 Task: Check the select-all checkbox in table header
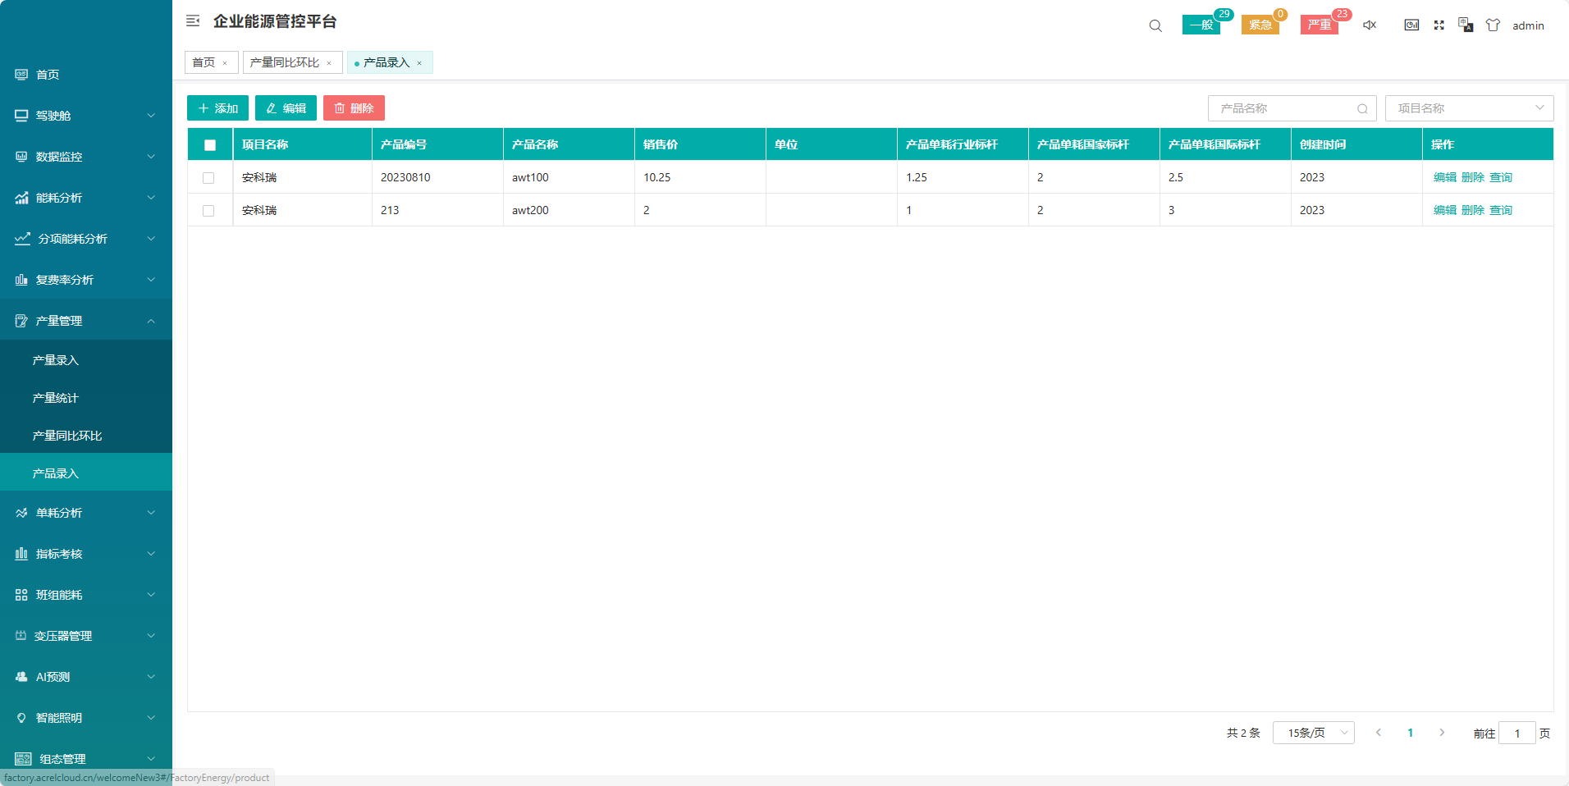(x=210, y=145)
